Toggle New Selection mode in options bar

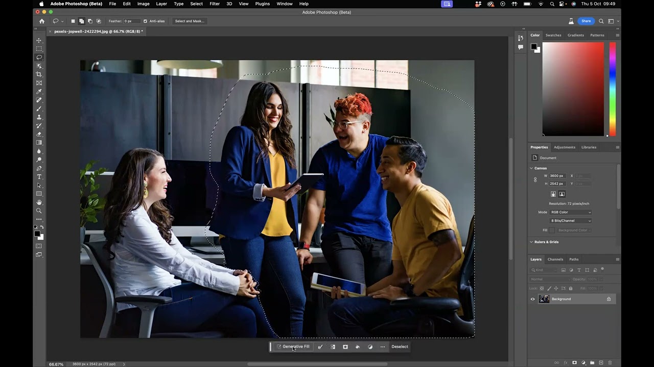coord(73,21)
